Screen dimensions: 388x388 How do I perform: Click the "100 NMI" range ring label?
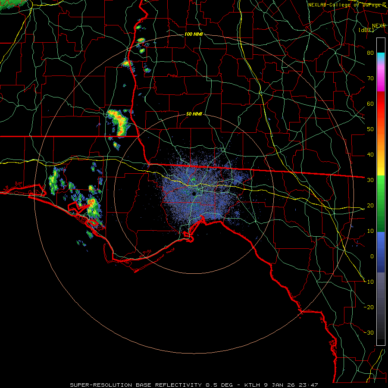click(x=194, y=34)
